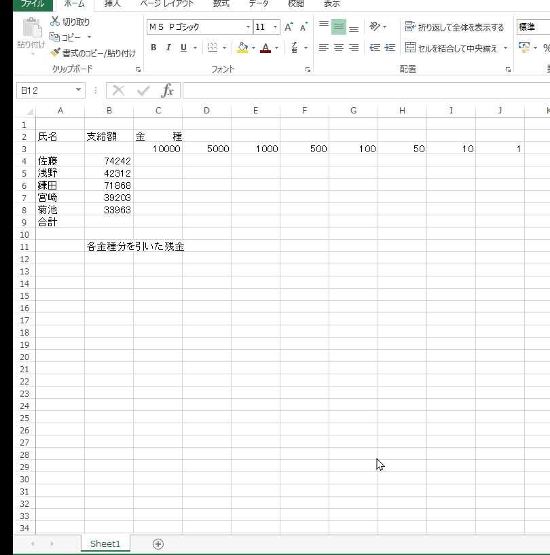The image size is (550, 555).
Task: Click the format painter brush icon
Action: click(55, 53)
